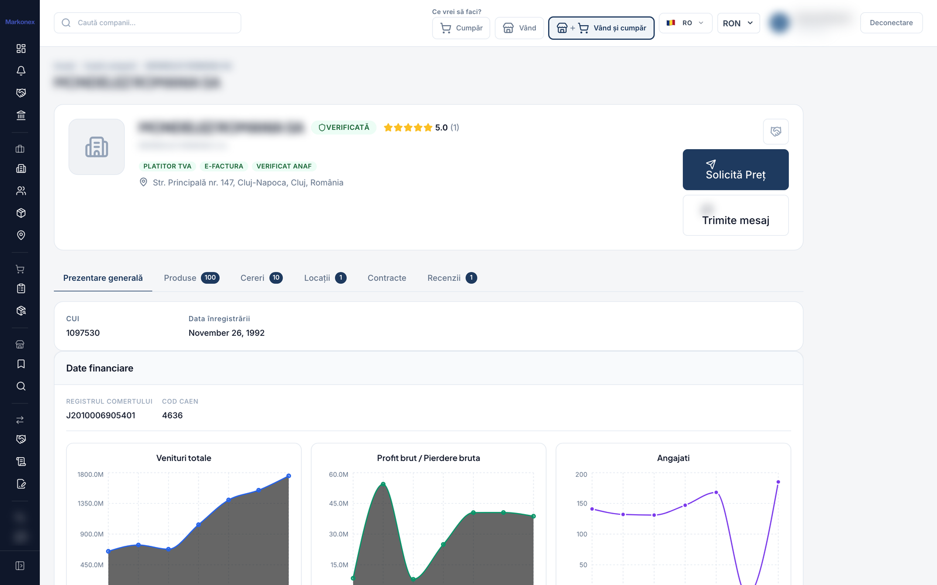This screenshot has height=585, width=937.
Task: Click the VERIFICAT ANAF tag
Action: [x=284, y=166]
